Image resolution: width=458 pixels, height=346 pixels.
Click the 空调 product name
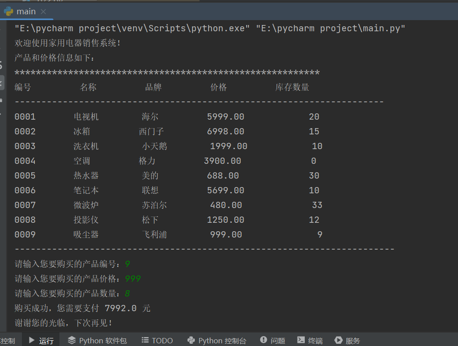[82, 161]
